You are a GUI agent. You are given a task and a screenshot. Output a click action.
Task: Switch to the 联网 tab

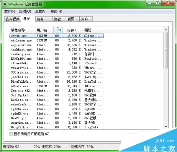(x=73, y=19)
